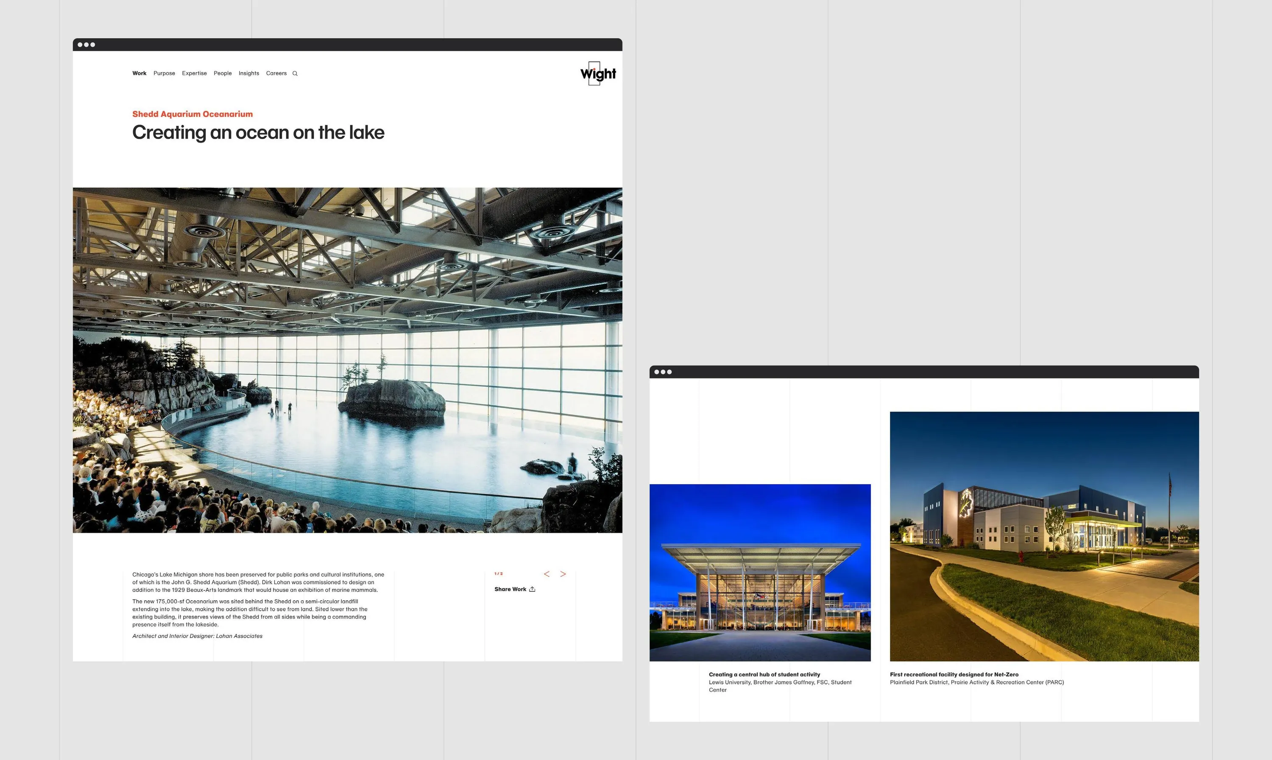Click 'First recreational facility designed for Net-Zero' link
Viewport: 1272px width, 760px height.
tap(954, 674)
